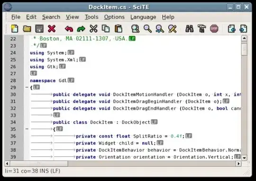Open a file using folder icon

point(27,29)
